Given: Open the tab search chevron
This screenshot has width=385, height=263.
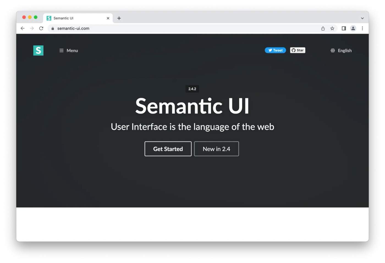Looking at the screenshot, I should [362, 18].
